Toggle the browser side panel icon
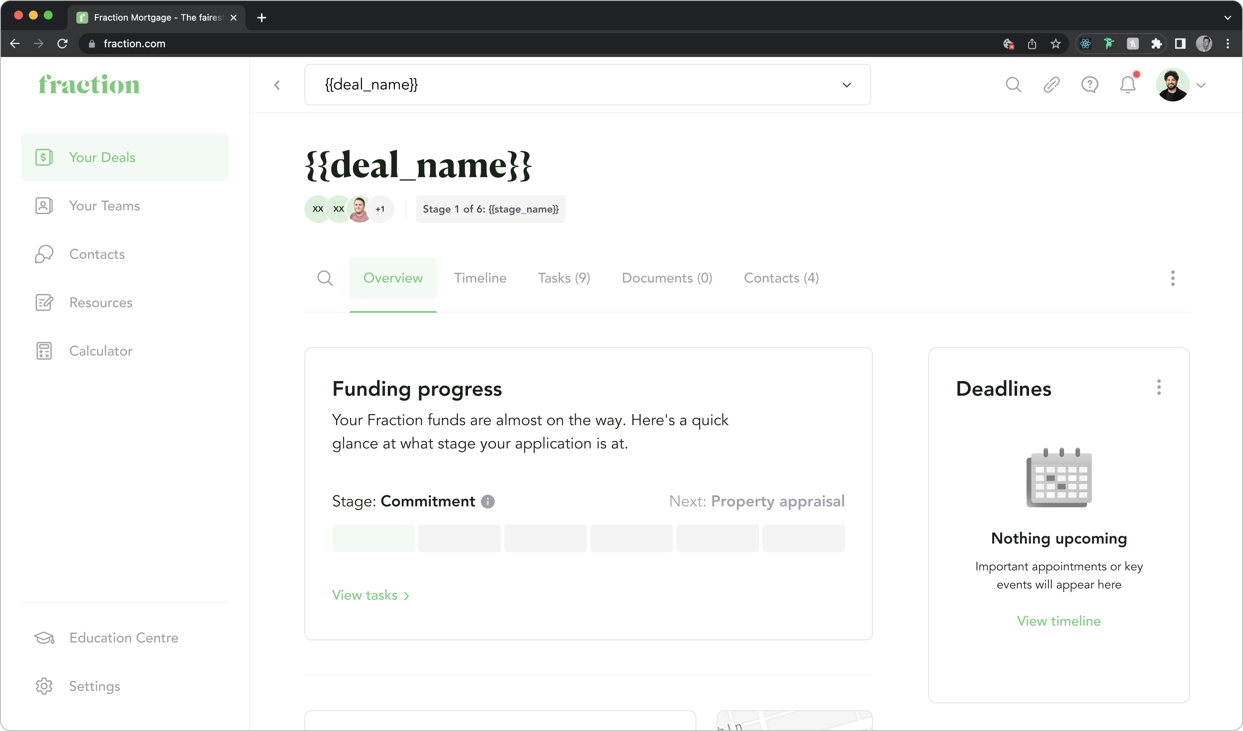1243x731 pixels. 1180,44
